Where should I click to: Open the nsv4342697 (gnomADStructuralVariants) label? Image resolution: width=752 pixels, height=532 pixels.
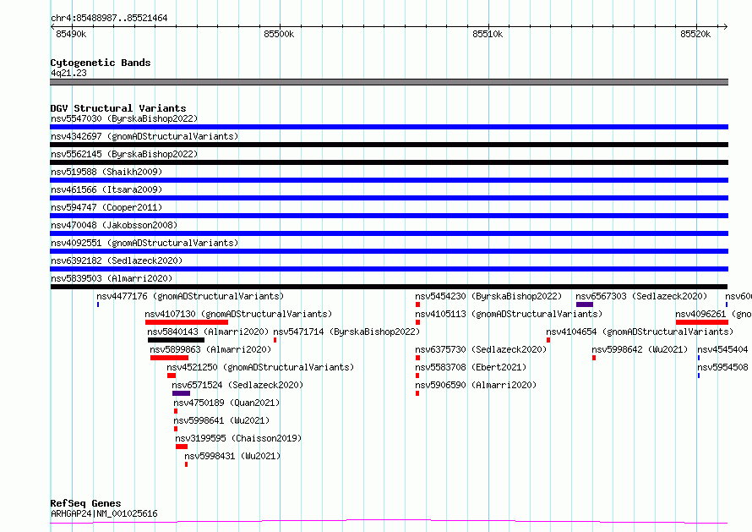(x=144, y=136)
